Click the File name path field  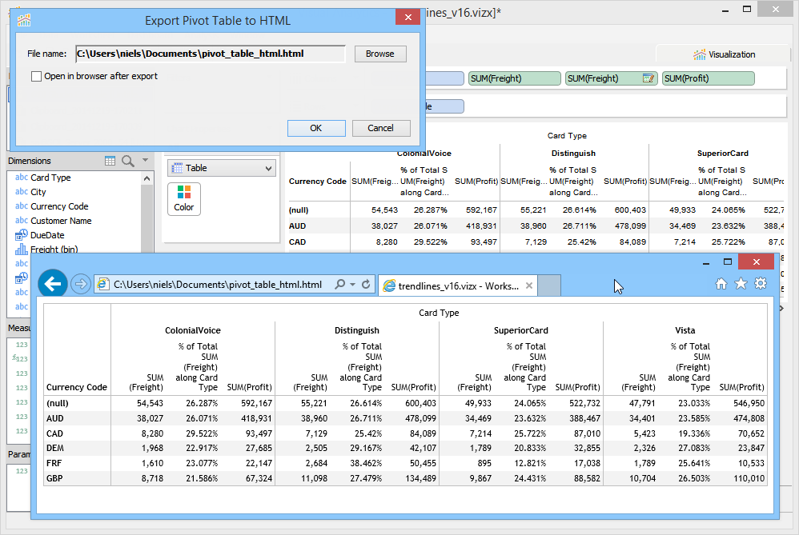[210, 54]
